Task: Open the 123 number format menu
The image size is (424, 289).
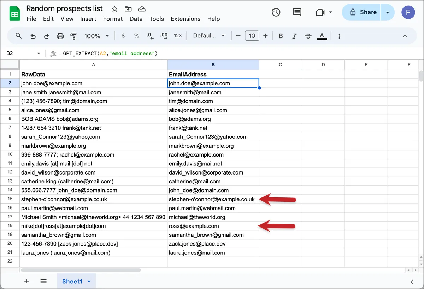Action: click(178, 36)
